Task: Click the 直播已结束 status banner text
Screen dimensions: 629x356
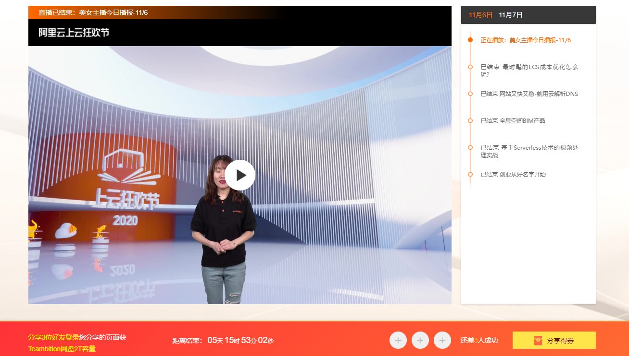Action: 93,12
